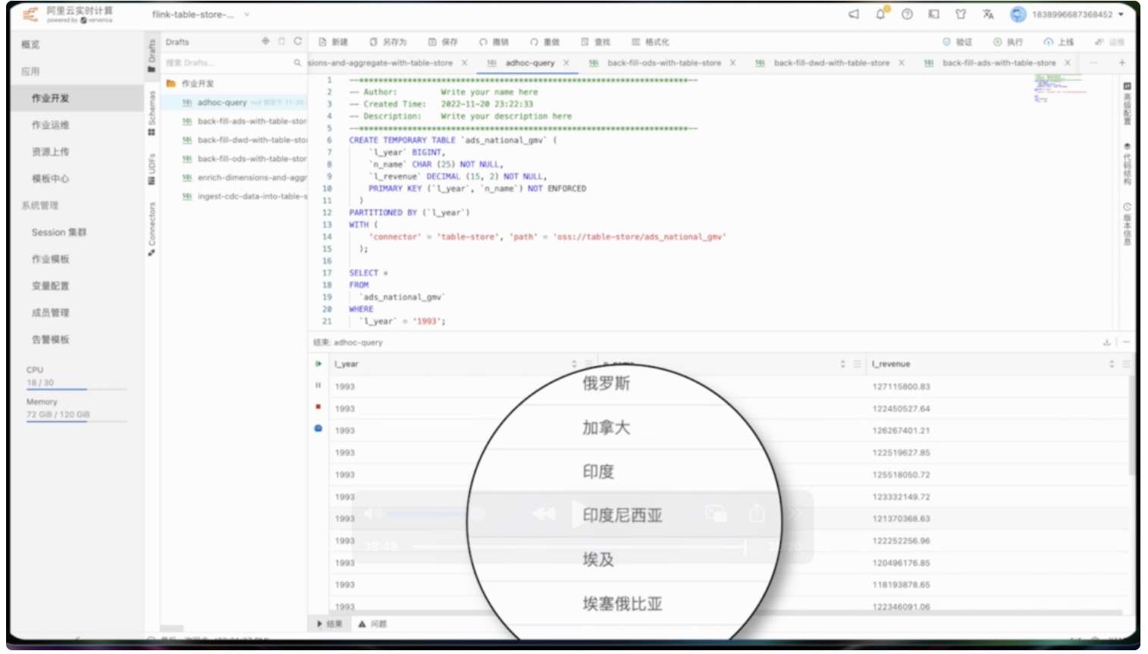Open 版本信息 side panel

1127,225
